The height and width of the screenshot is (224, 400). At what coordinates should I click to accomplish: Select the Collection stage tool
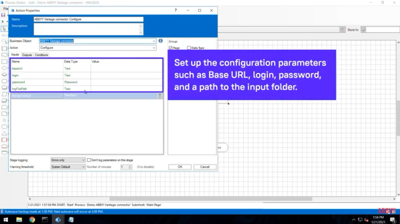pos(4,100)
